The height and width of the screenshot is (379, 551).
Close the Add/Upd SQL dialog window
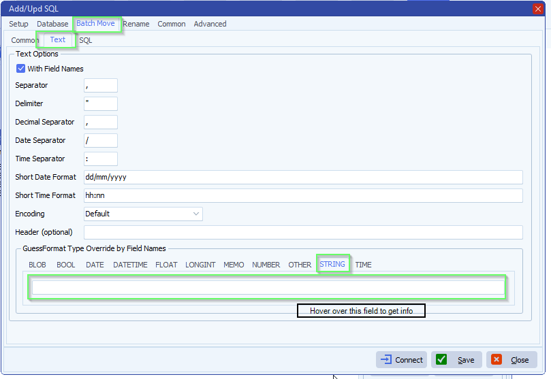click(537, 9)
